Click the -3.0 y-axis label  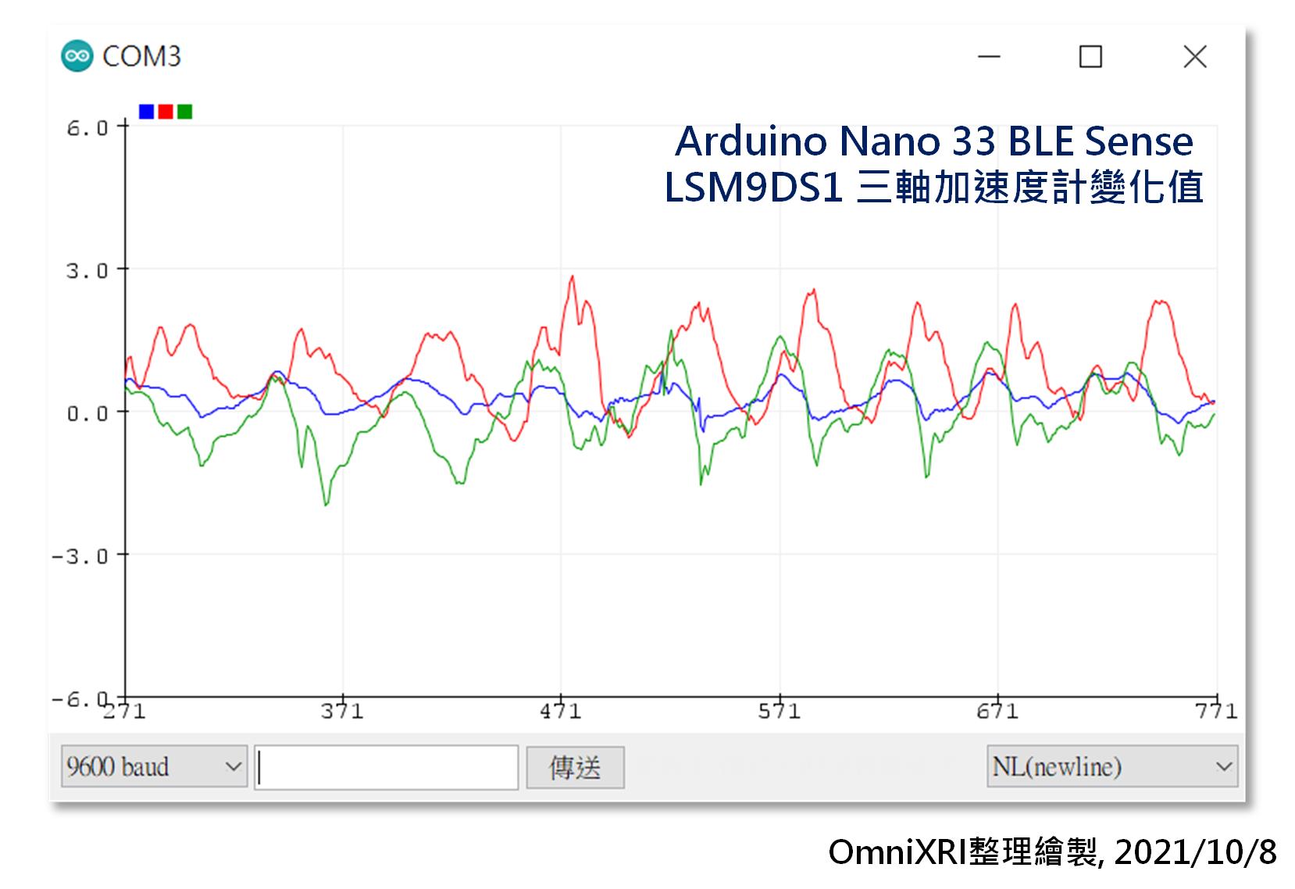(80, 556)
